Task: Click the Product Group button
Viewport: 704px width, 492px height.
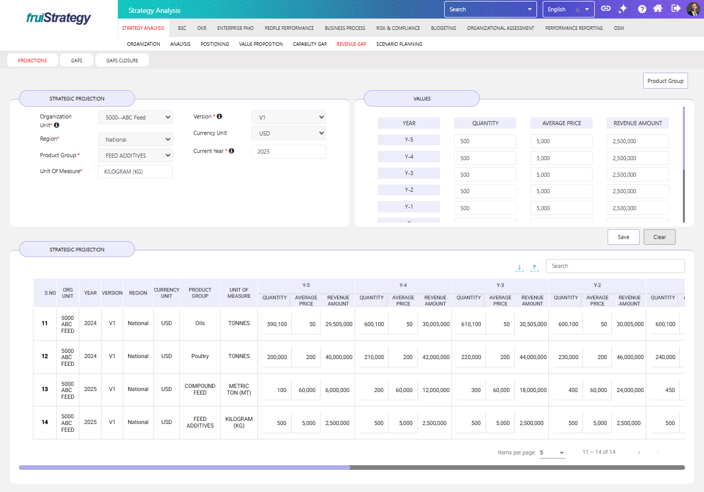Action: pyautogui.click(x=665, y=81)
